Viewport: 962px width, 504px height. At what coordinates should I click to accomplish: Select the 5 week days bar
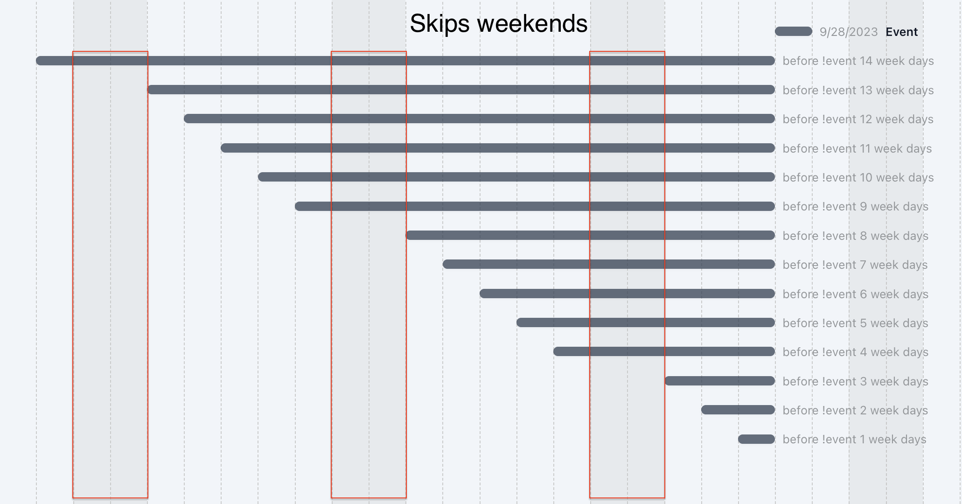(646, 322)
